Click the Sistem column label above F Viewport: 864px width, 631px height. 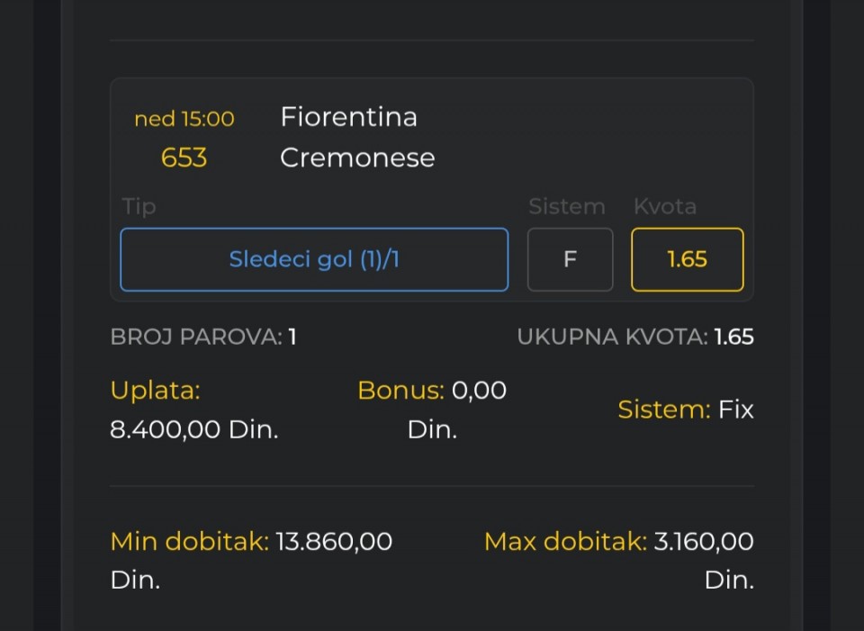(566, 206)
